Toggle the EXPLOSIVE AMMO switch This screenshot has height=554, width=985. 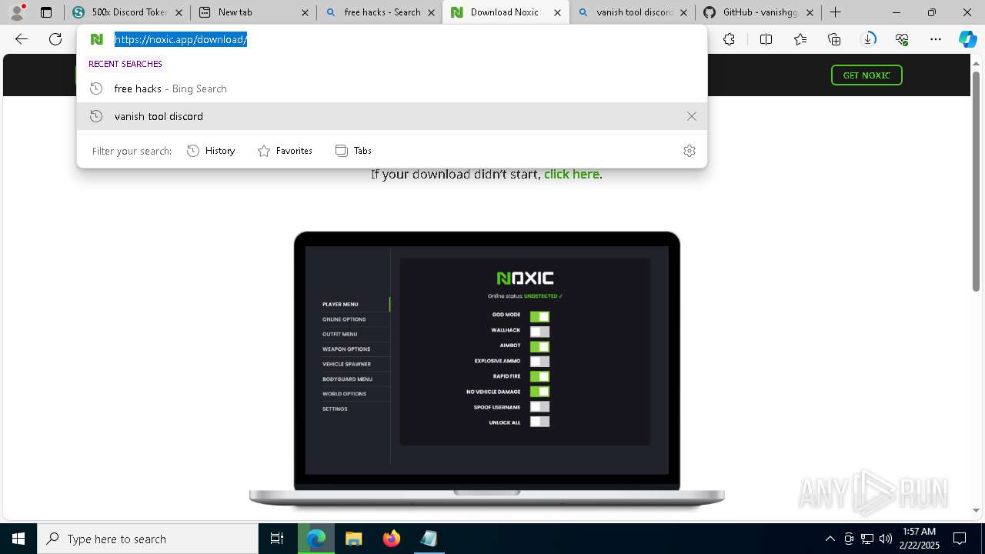(539, 362)
